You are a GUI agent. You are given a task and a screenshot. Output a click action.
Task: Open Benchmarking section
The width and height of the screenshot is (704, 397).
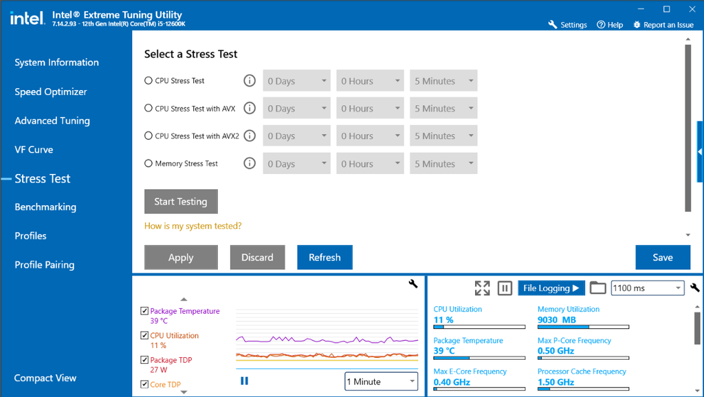tap(45, 207)
